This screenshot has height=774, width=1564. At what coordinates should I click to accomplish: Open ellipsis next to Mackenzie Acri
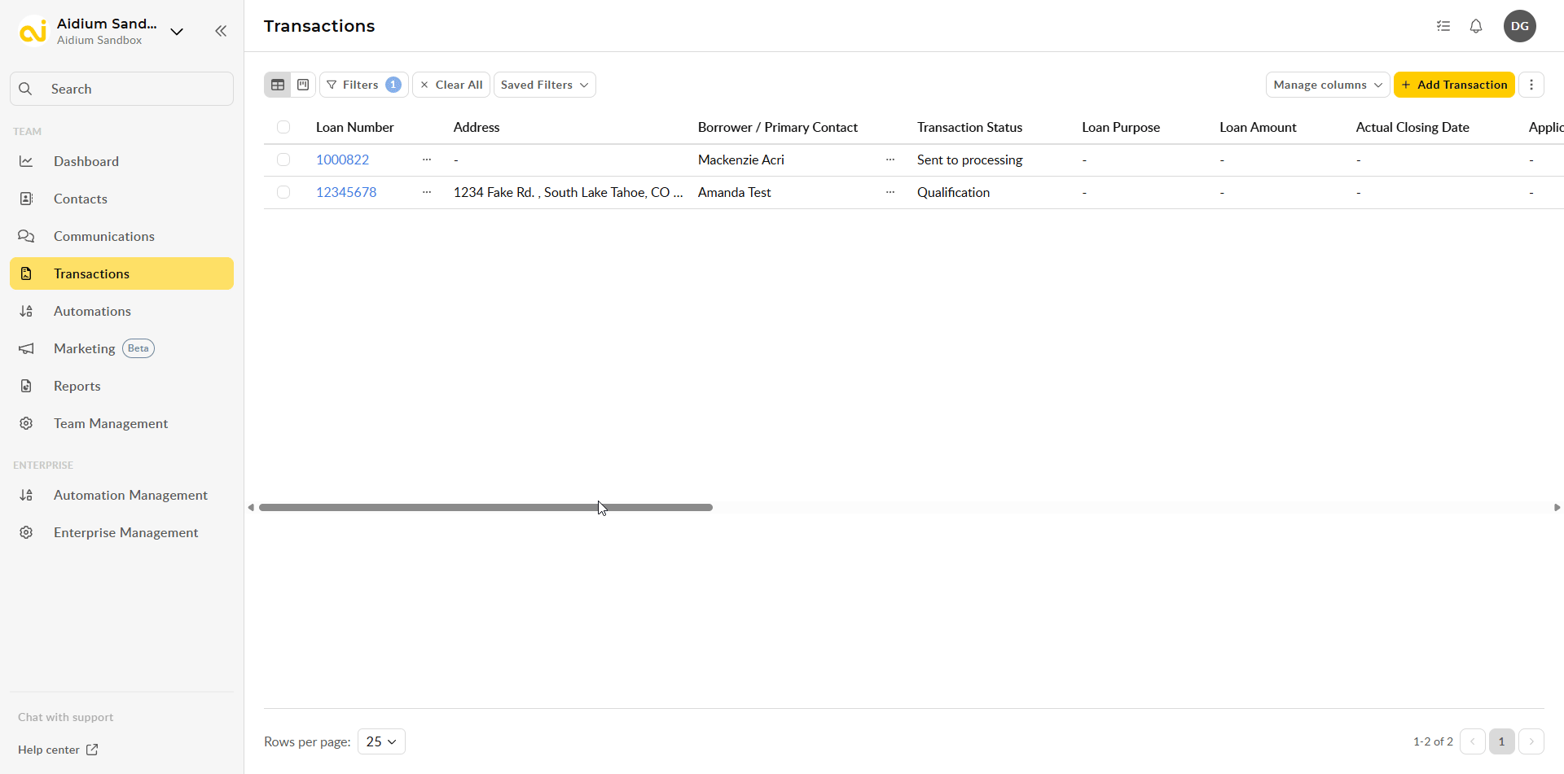[x=890, y=160]
